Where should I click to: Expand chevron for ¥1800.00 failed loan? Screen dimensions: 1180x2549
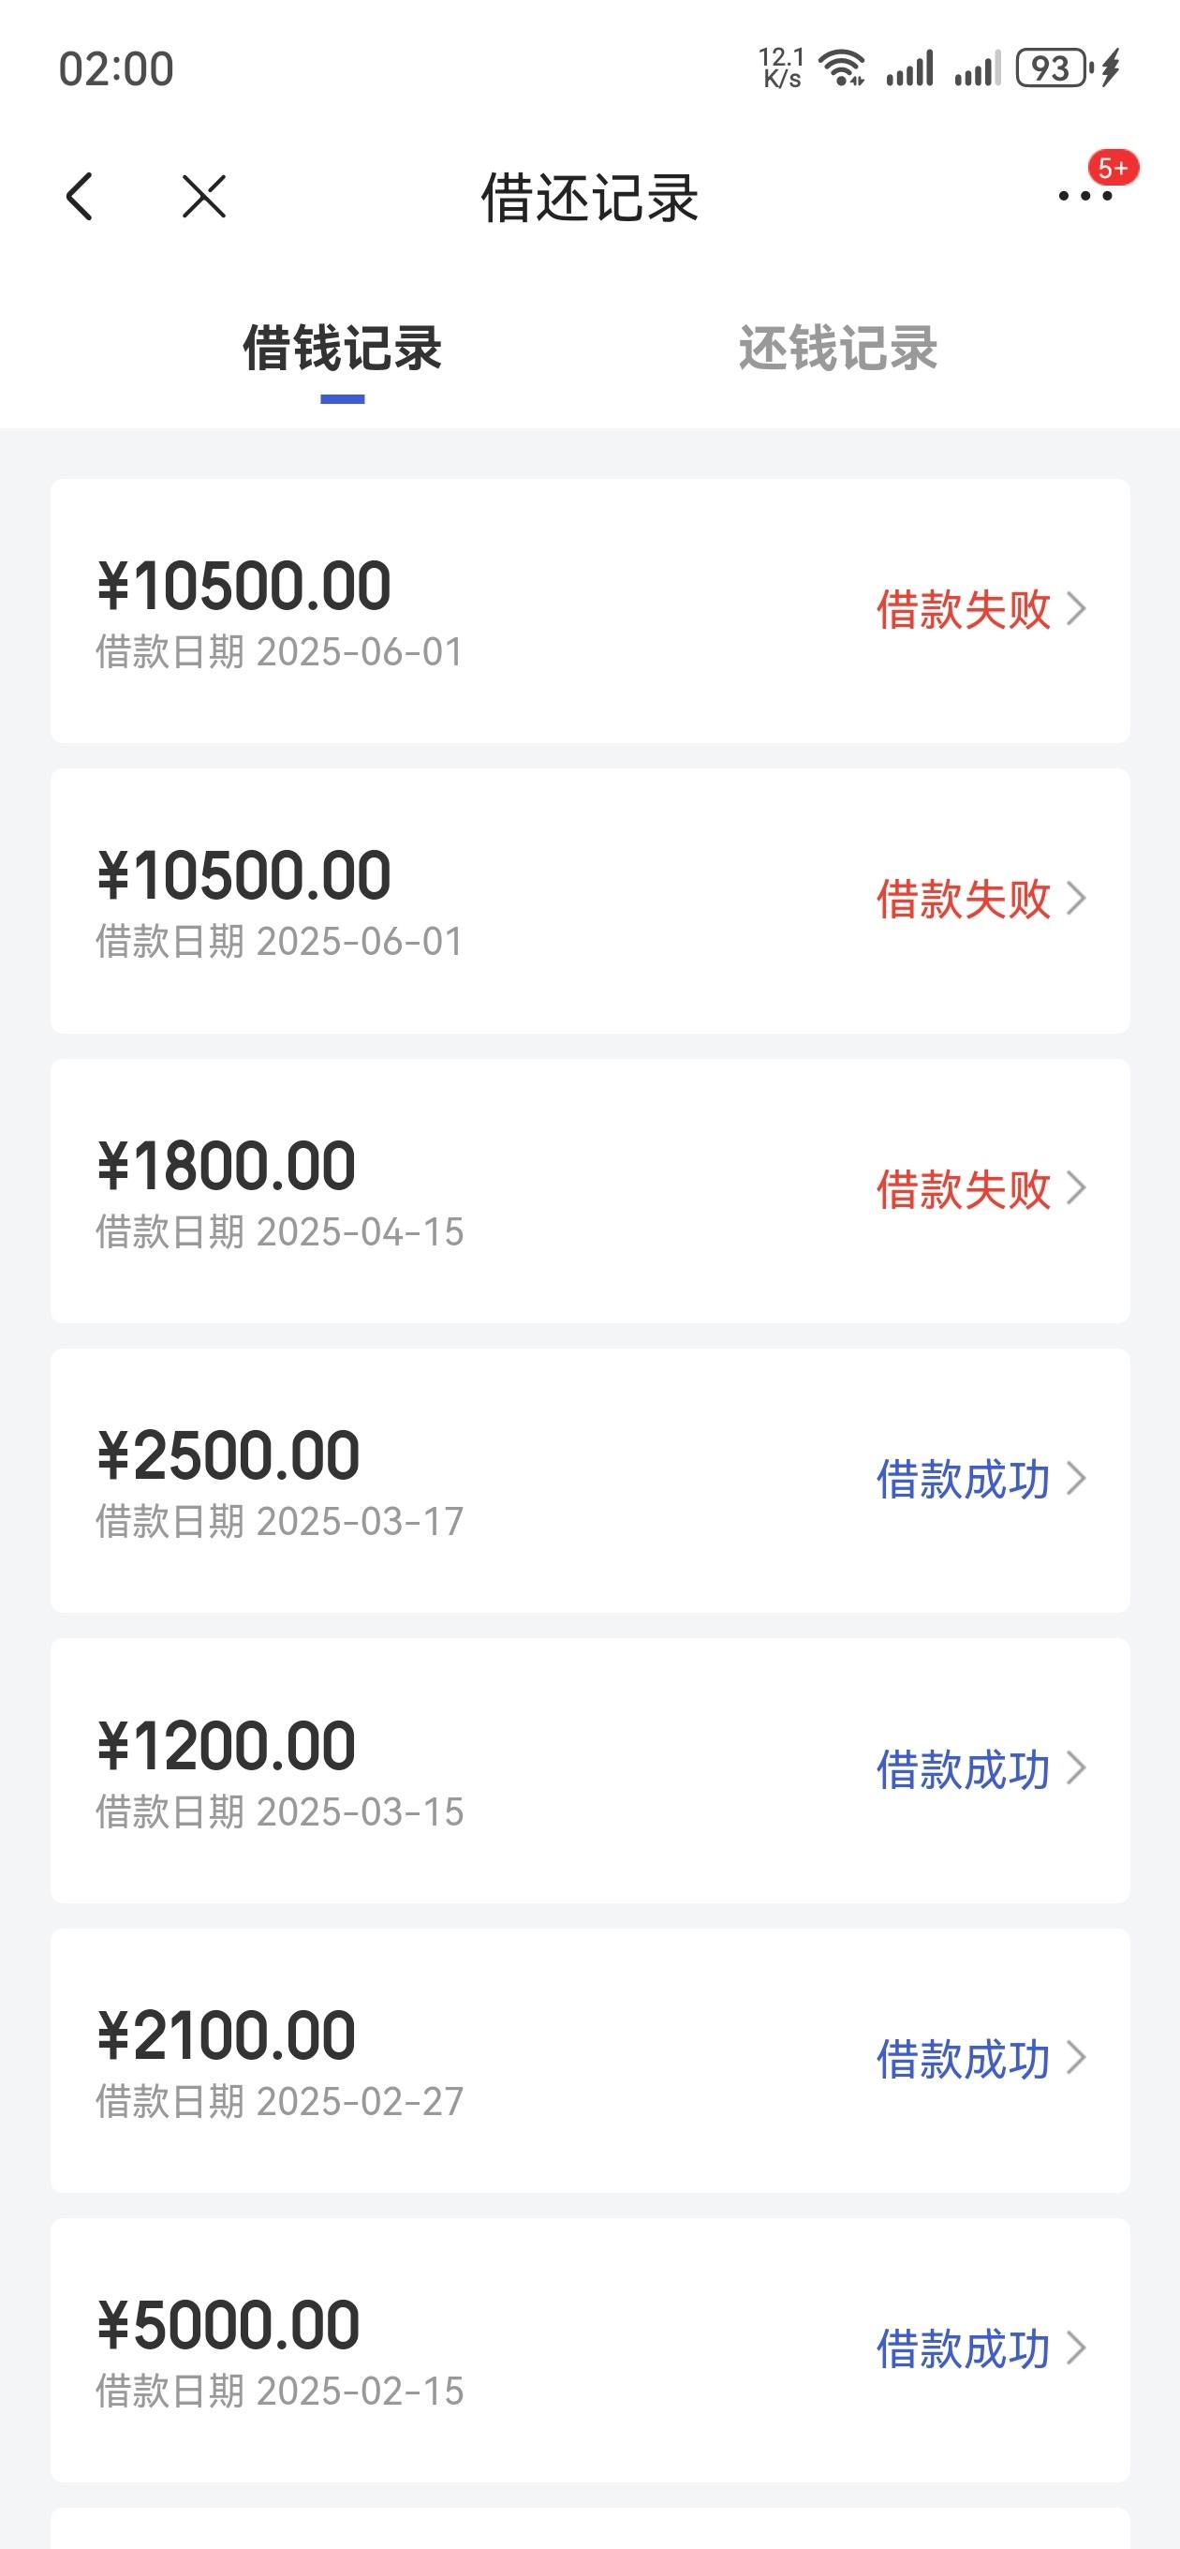1076,1188
